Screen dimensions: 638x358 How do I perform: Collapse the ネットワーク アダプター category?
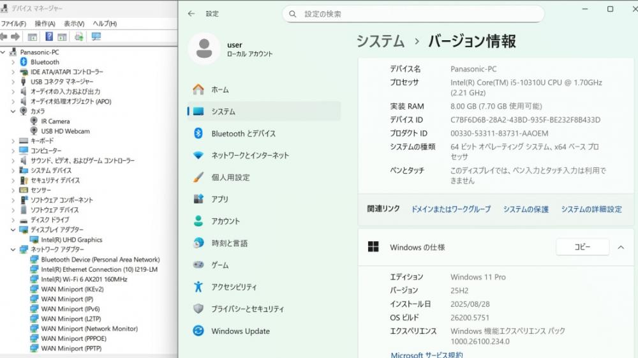tap(13, 250)
